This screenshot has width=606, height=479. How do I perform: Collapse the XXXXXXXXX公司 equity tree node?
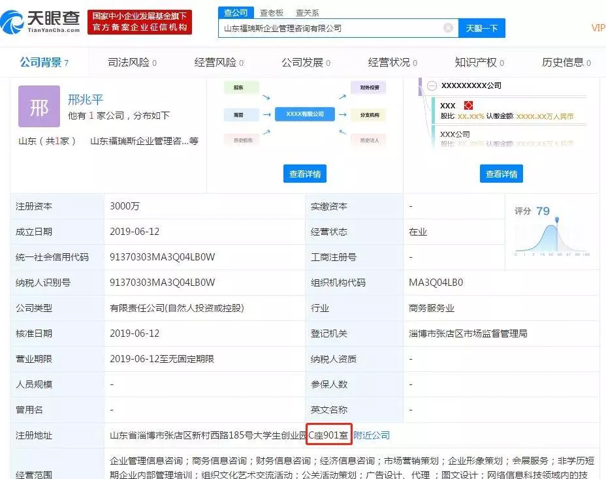coord(432,85)
